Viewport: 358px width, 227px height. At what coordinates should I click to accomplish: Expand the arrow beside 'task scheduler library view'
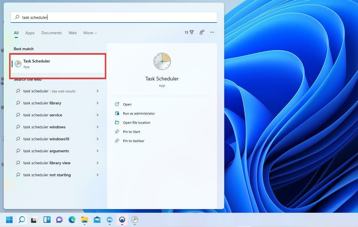tap(97, 163)
